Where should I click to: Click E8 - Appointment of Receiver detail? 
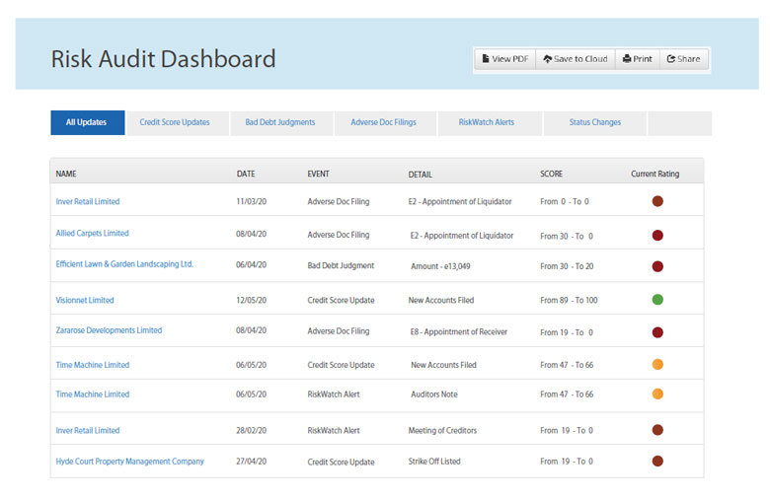click(459, 331)
